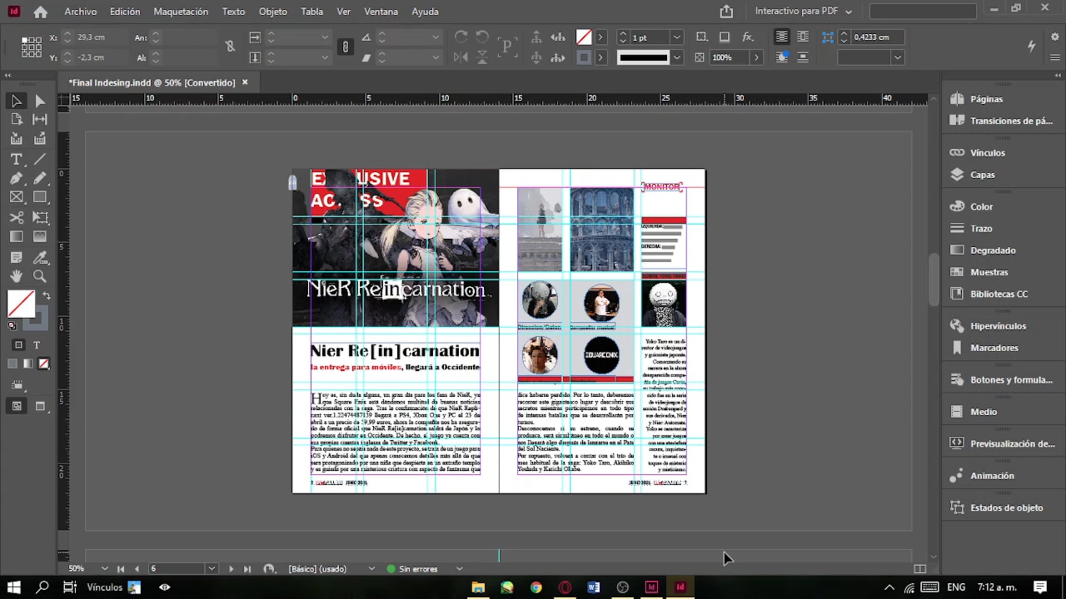Select the Pen tool
Screen dimensions: 1066x599
pyautogui.click(x=16, y=179)
